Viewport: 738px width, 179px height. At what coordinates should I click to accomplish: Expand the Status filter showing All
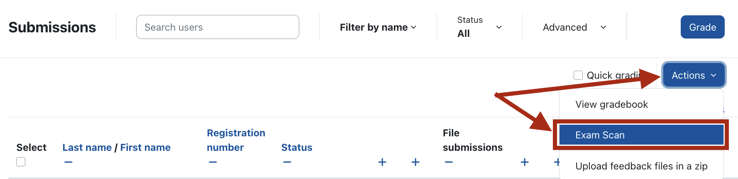click(x=479, y=27)
